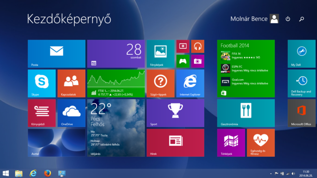Open the Control Panel taskbar icon
This screenshot has height=178, width=317.
pyautogui.click(x=62, y=174)
